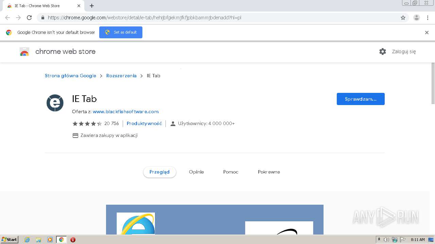Image resolution: width=435 pixels, height=244 pixels.
Task: Open a new tab with the plus button
Action: (x=92, y=6)
